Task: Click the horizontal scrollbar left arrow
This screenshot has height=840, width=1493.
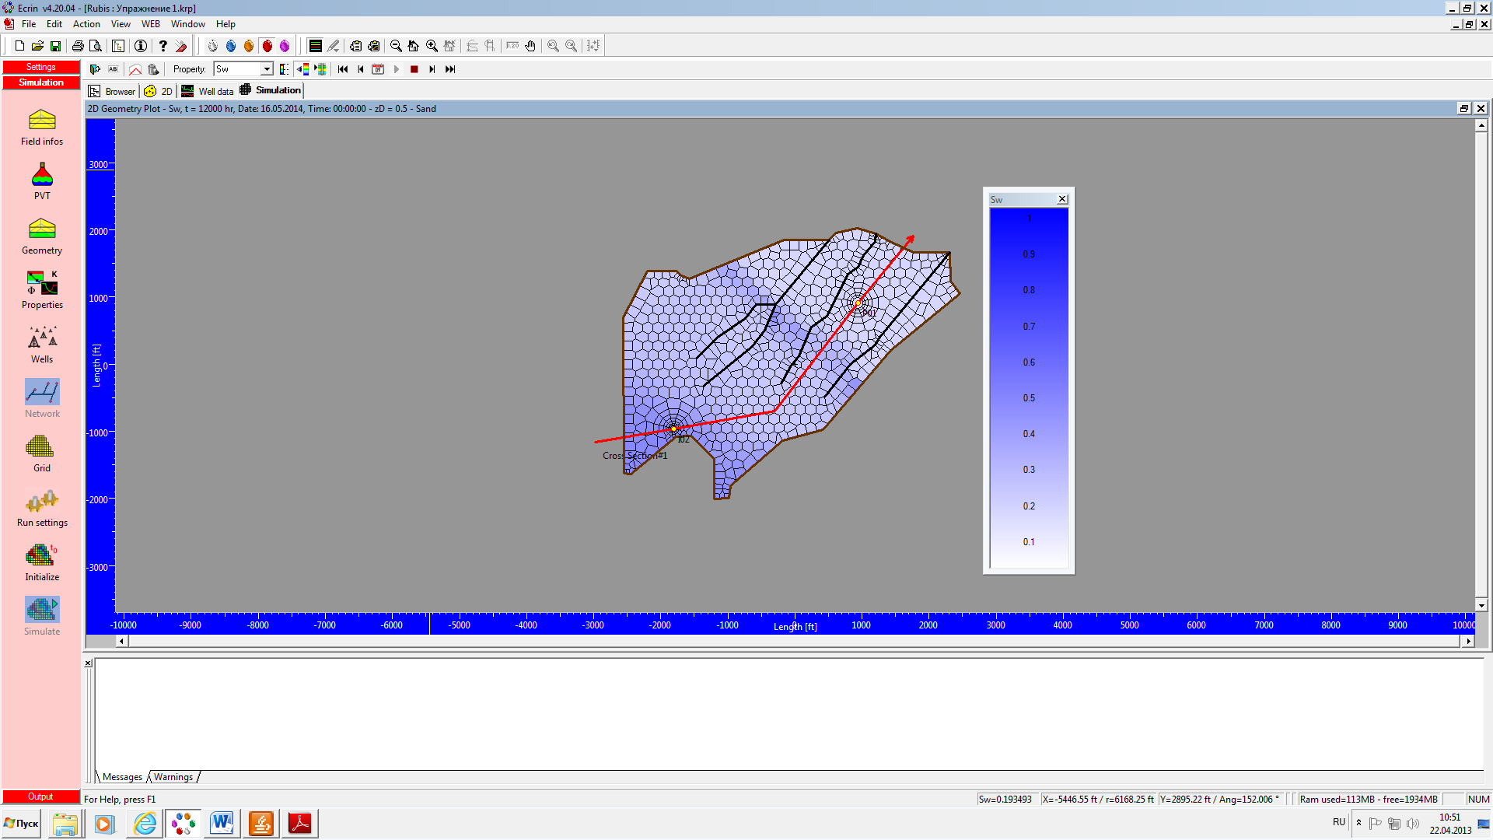Action: (x=121, y=642)
